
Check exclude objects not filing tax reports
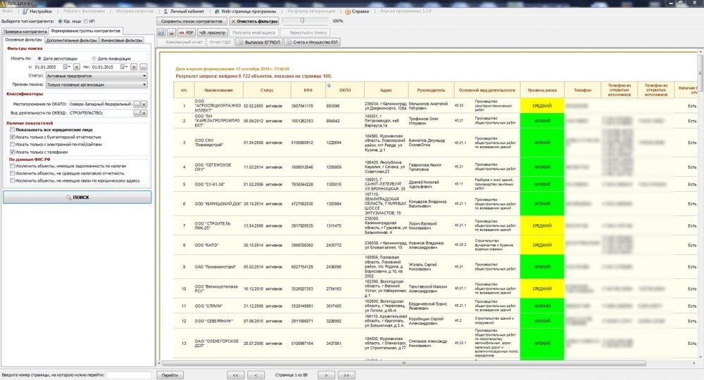tap(13, 173)
